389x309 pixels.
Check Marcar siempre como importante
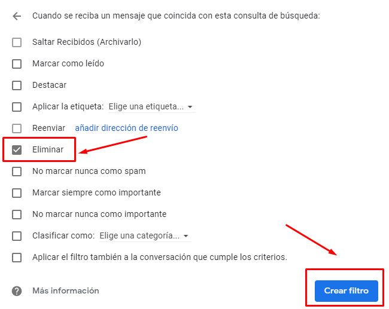pos(17,193)
